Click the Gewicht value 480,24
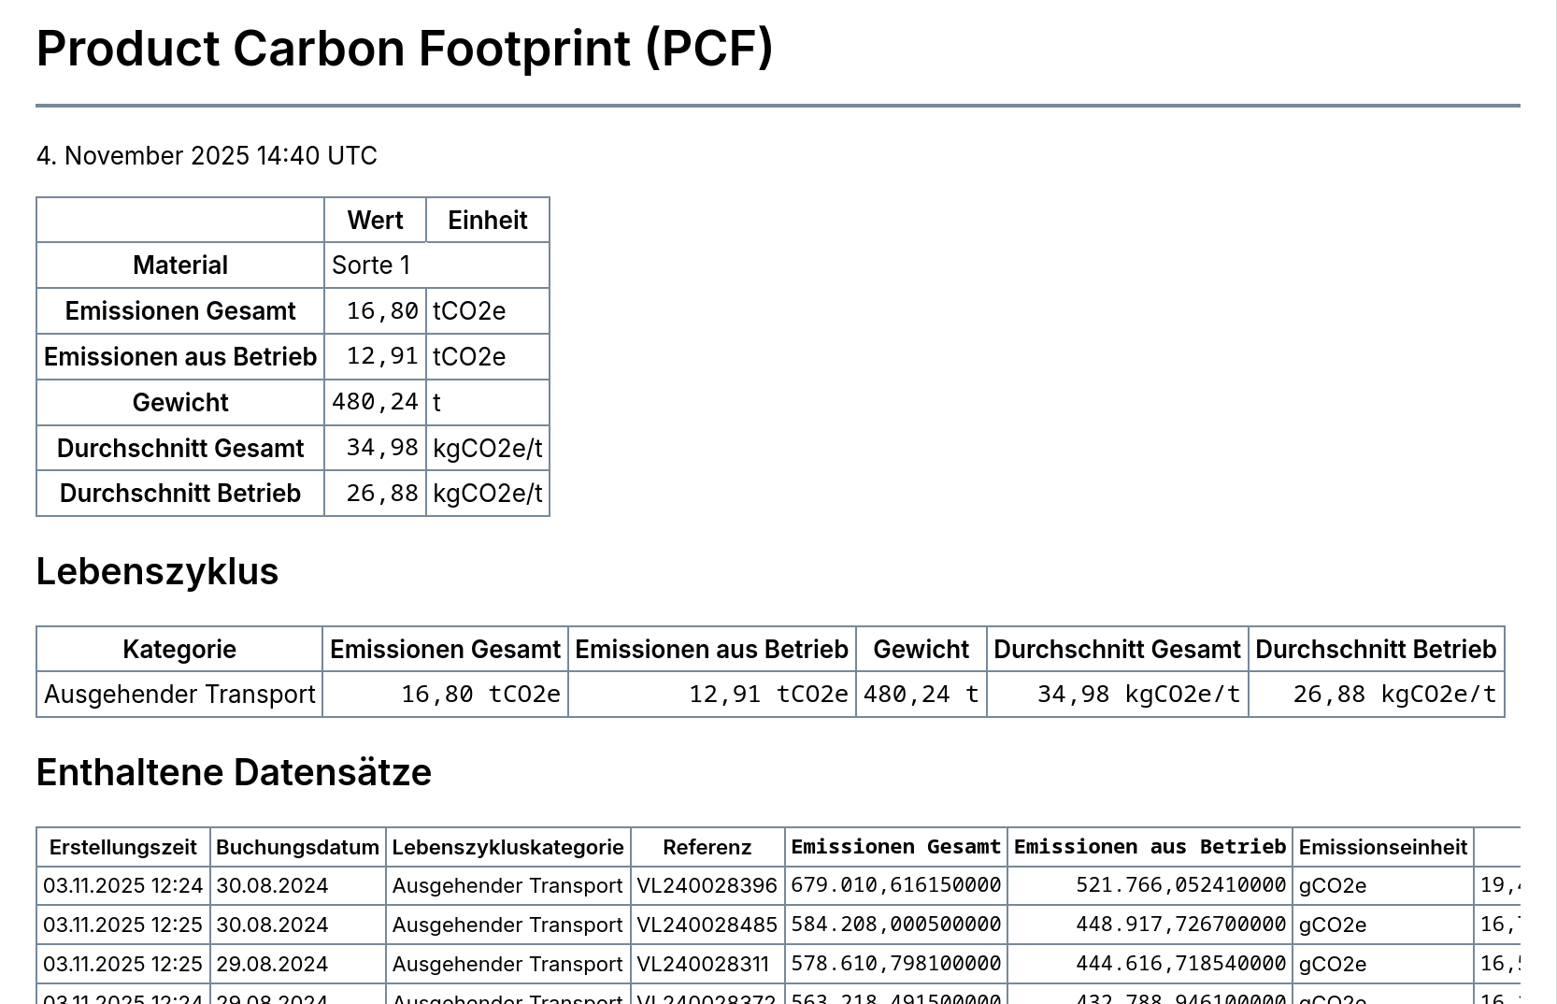Viewport: 1557px width, 1004px height. 375,403
